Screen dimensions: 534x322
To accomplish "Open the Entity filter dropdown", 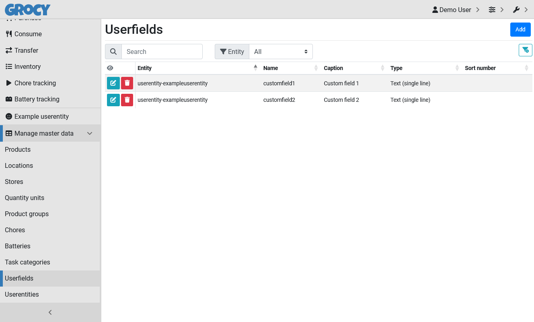I will click(x=281, y=52).
